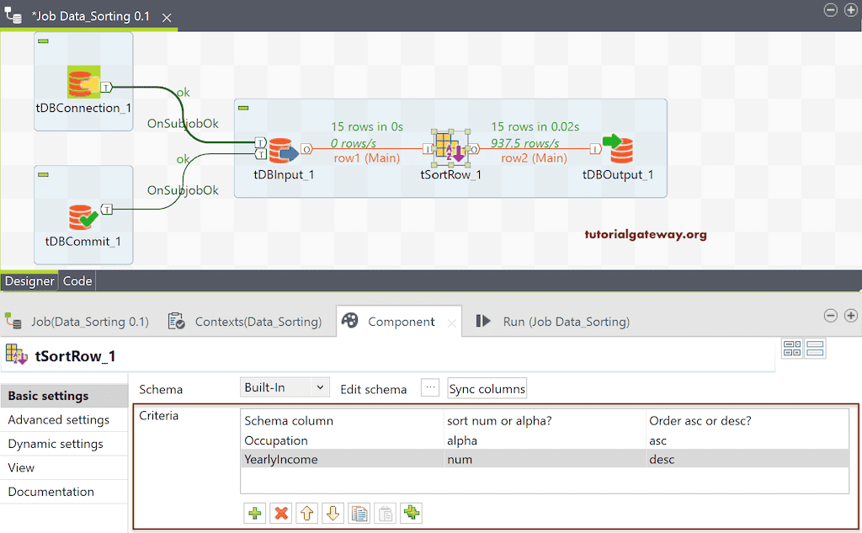Move selected criteria row down
862x533 pixels.
click(333, 513)
